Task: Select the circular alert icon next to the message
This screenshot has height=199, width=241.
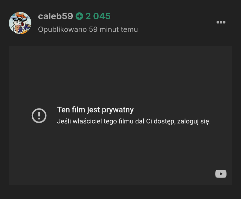Action: (x=39, y=115)
